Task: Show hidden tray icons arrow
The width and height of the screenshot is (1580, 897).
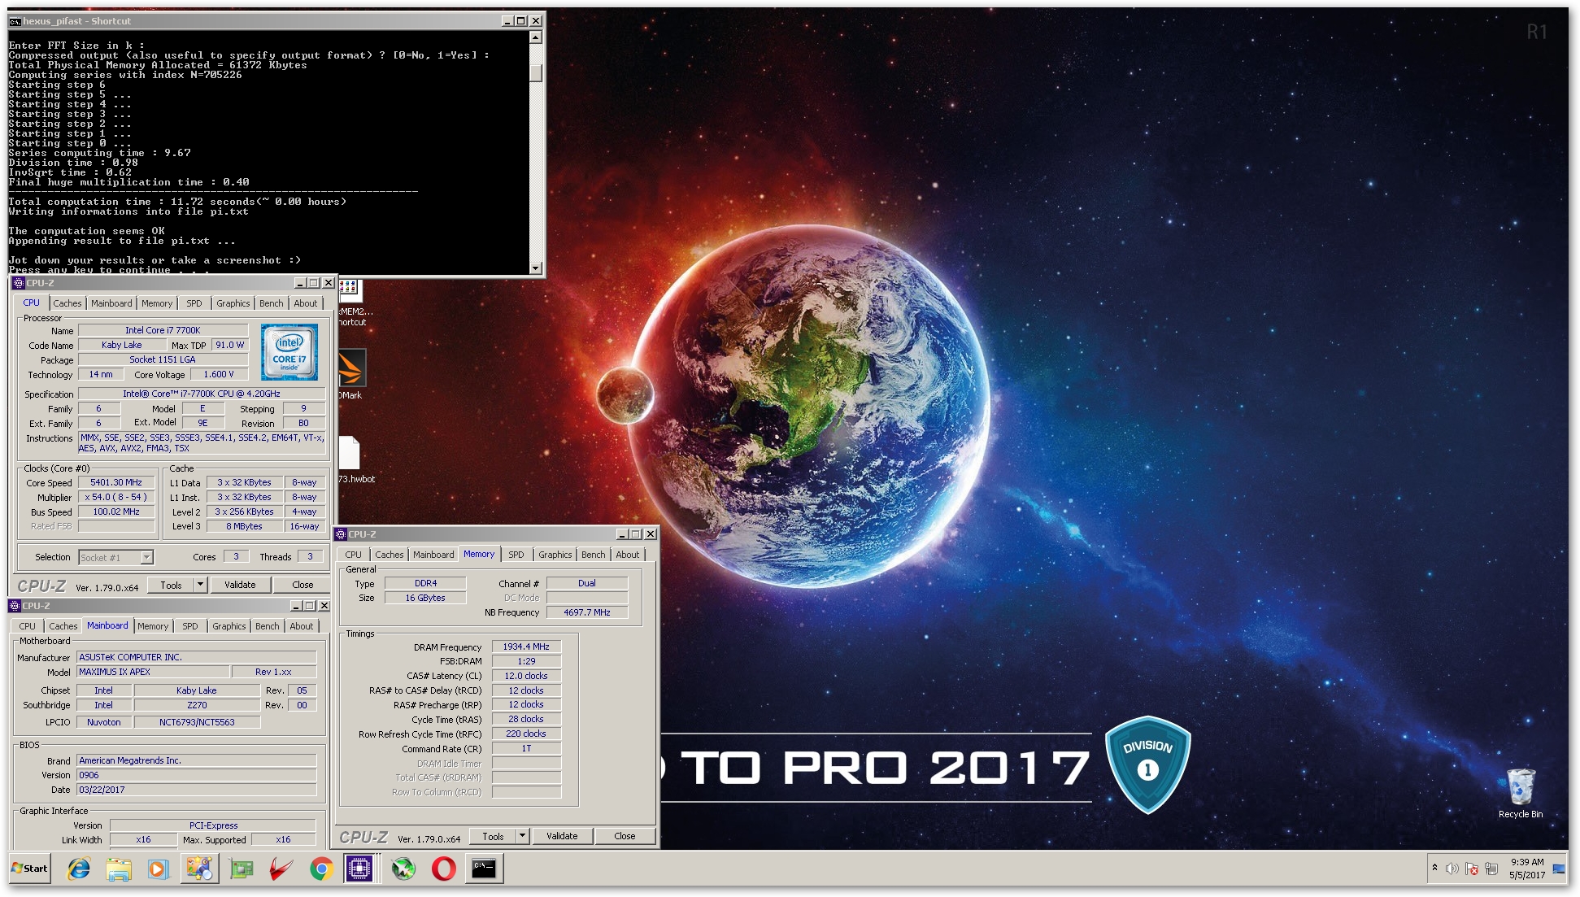Action: tap(1434, 868)
